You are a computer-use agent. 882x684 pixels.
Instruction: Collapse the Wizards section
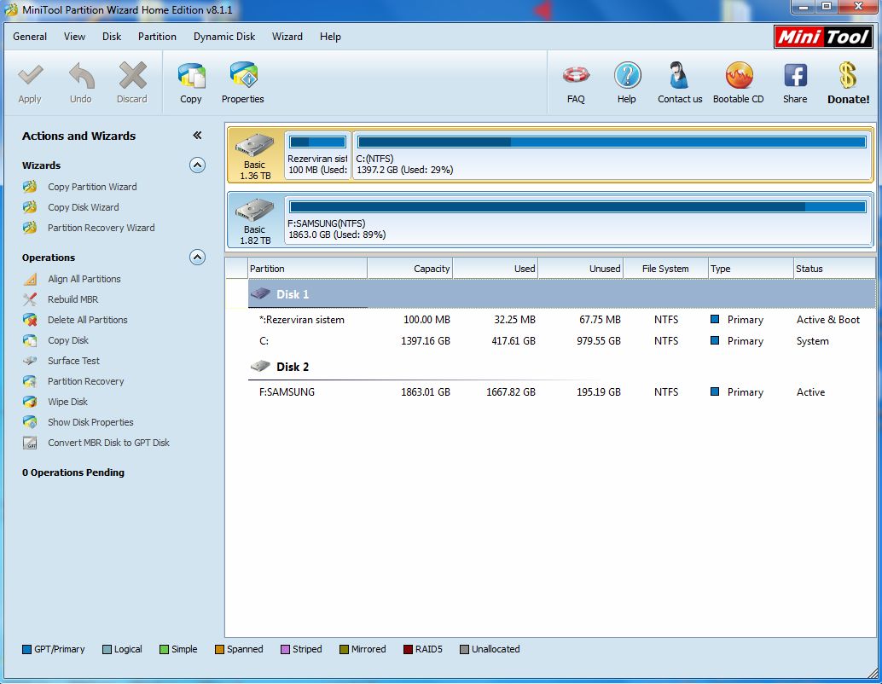click(197, 165)
